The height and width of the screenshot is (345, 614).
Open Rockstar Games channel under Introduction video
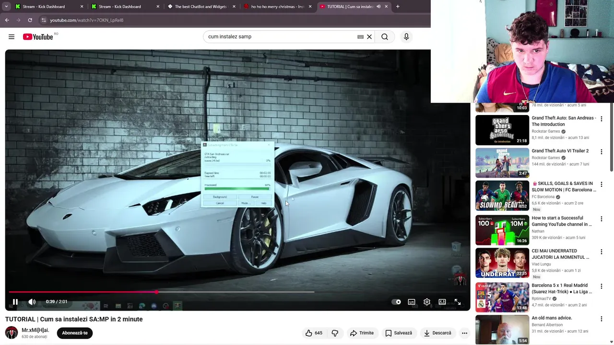tap(545, 131)
